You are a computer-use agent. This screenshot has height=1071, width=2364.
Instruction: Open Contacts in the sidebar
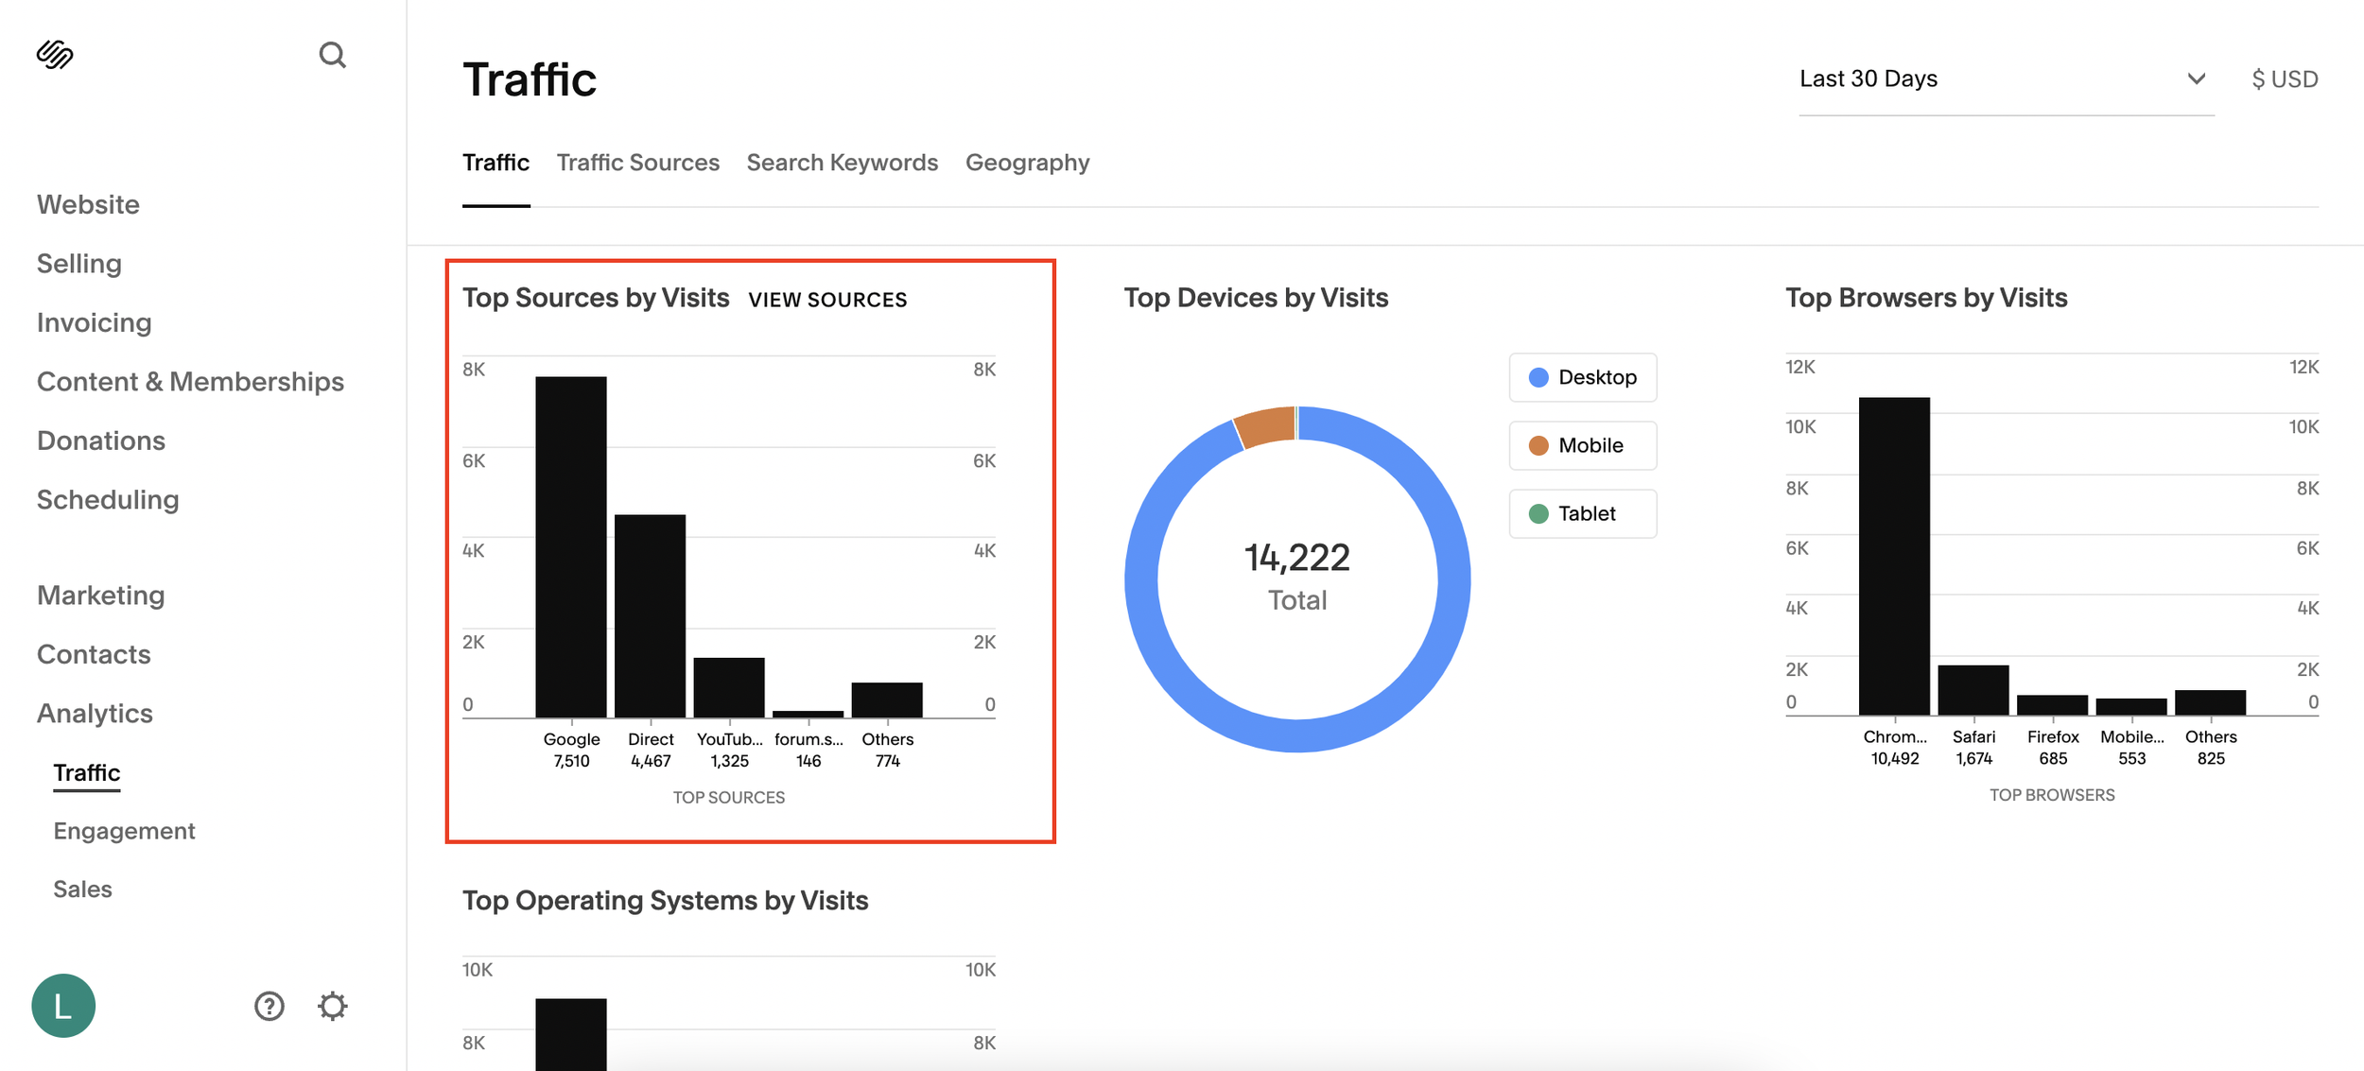(x=94, y=654)
